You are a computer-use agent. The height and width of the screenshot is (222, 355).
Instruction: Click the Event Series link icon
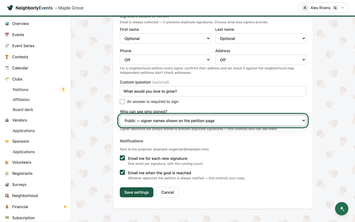click(x=7, y=46)
